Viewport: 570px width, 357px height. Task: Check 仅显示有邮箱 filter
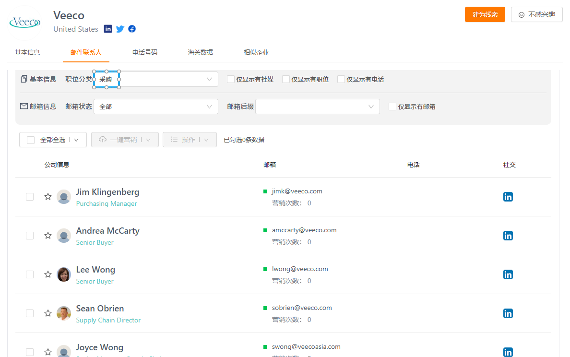point(392,107)
